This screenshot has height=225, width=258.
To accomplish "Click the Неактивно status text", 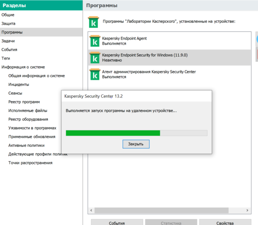I will click(x=112, y=60).
